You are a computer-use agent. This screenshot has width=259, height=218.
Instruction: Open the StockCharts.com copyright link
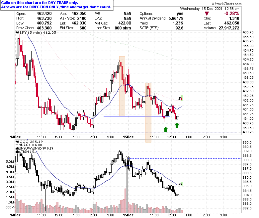226,4
